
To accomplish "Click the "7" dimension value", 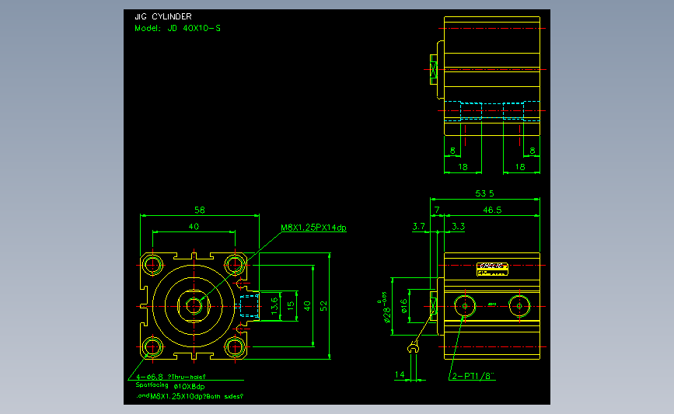I will click(437, 210).
